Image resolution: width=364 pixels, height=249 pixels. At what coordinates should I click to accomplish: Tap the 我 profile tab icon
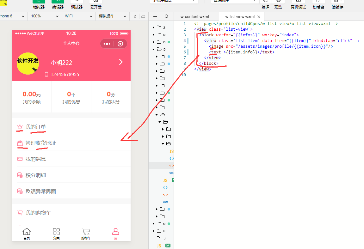(x=116, y=234)
